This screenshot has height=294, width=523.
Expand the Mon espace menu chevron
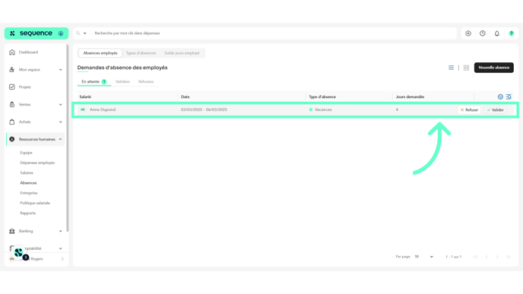(60, 70)
